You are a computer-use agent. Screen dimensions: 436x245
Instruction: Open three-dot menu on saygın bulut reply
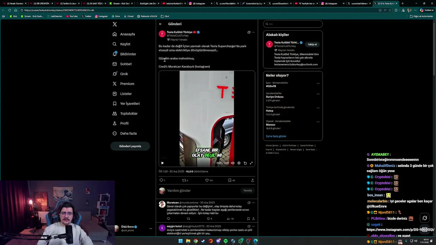point(253,226)
